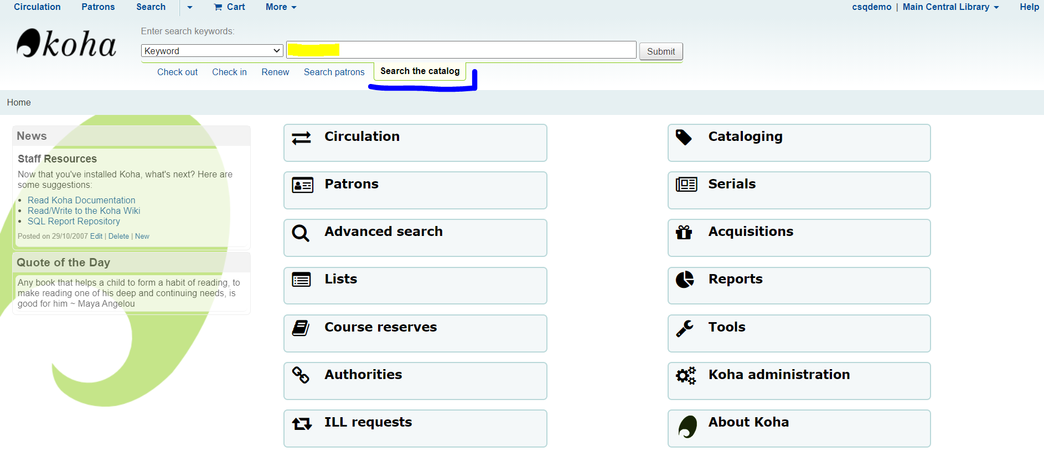Click the Koha administration gears icon
The height and width of the screenshot is (452, 1044).
(686, 376)
